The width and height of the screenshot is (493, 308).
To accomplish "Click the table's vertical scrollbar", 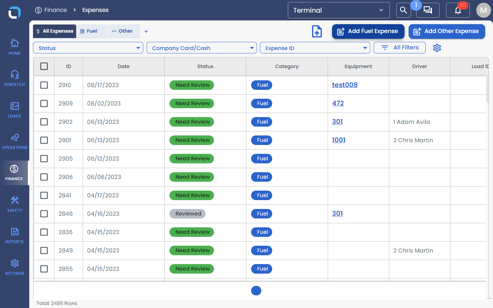I will point(487,89).
